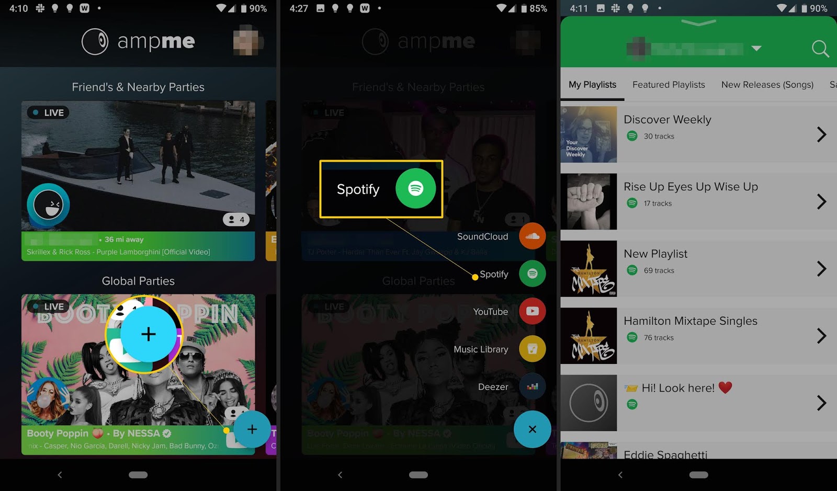Expand the Hi! Look here! playlist chevron

pos(821,403)
